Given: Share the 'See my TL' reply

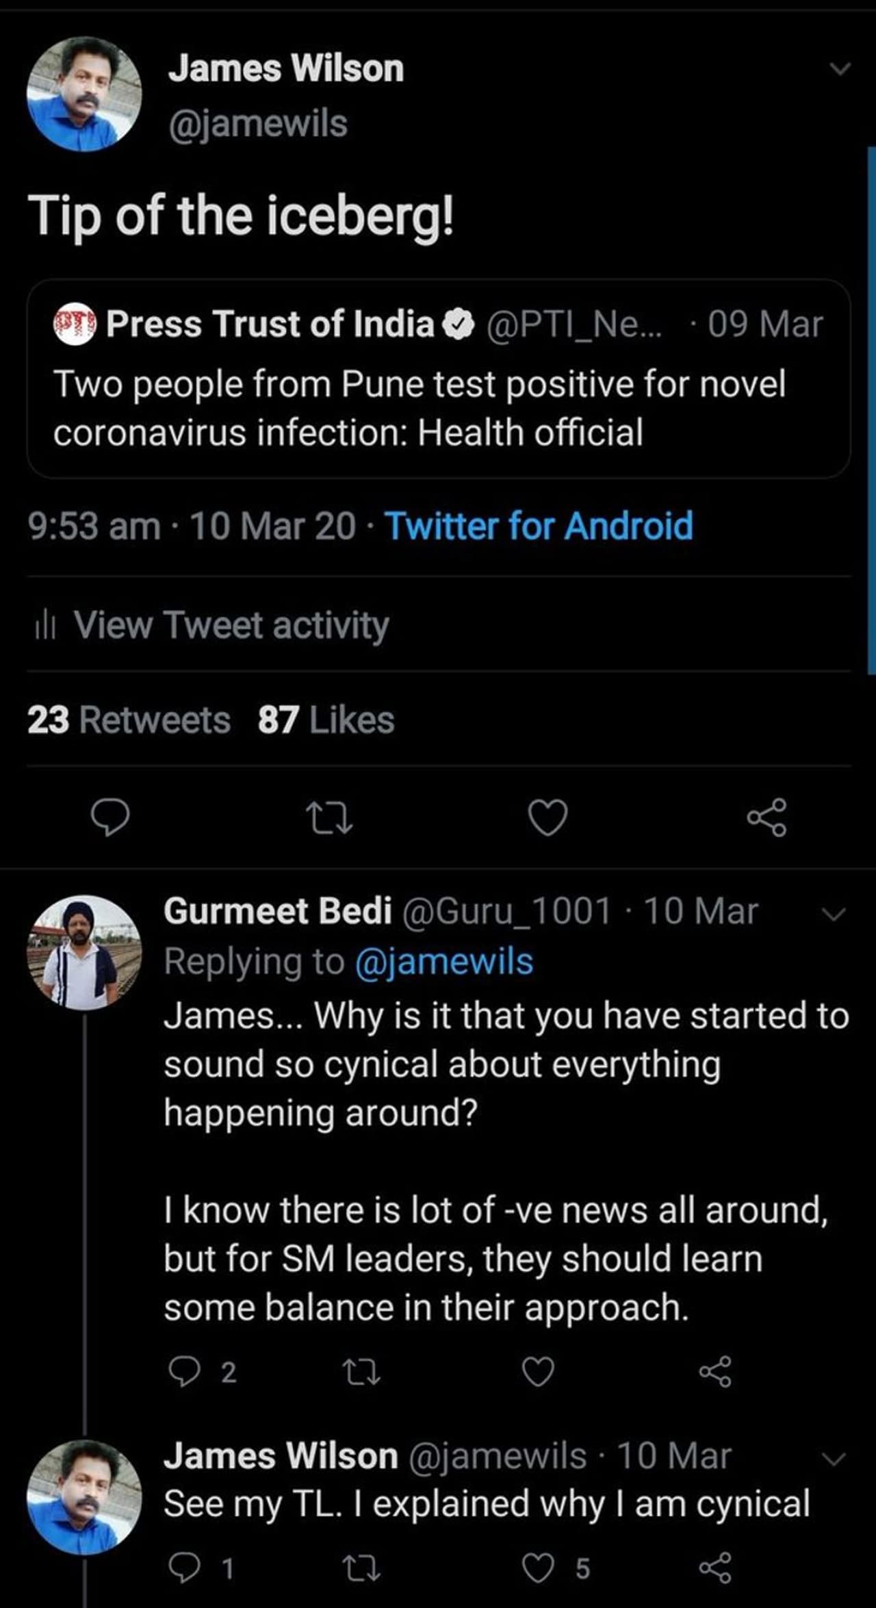Looking at the screenshot, I should 715,1568.
